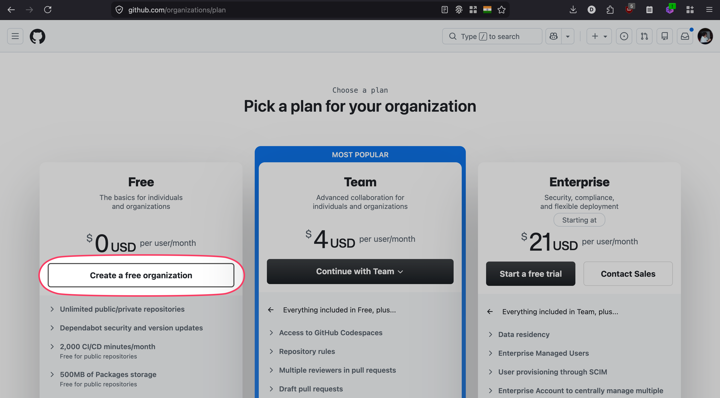Open site security shield info
This screenshot has width=720, height=398.
coord(119,10)
